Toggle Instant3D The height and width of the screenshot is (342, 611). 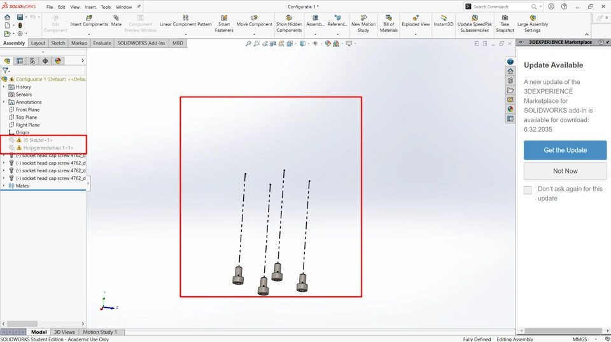[x=444, y=21]
